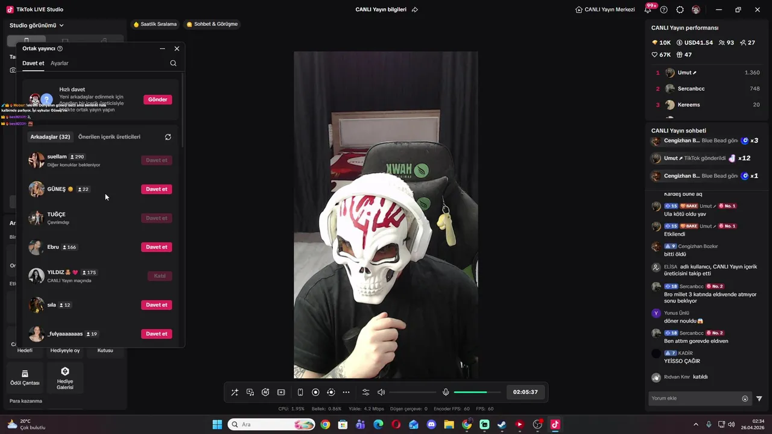
Task: Click the magic wand effects icon
Action: [235, 392]
